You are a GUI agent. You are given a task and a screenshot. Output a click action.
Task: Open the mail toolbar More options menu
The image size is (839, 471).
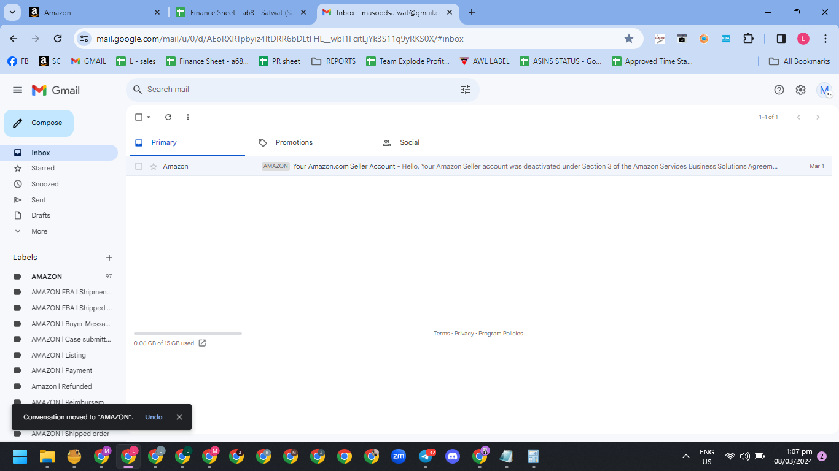click(188, 117)
